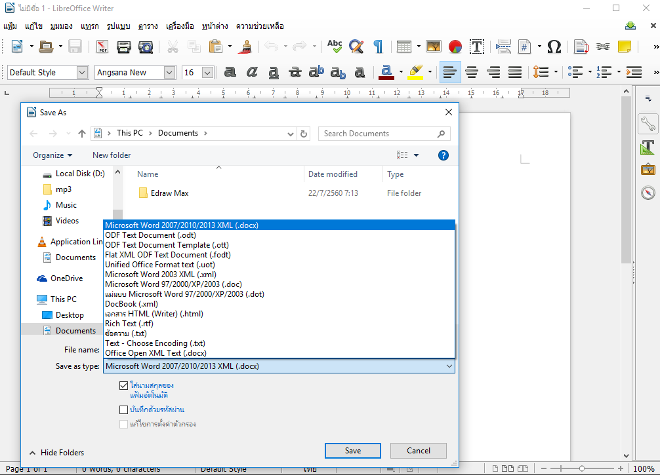The width and height of the screenshot is (660, 475).
Task: Click the Insert Image icon
Action: point(433,47)
